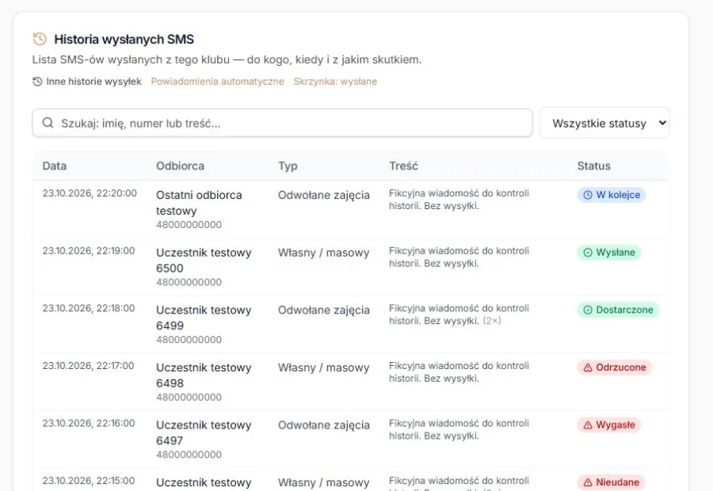Select recipient 'Uczestnik testowy 6498'

point(204,375)
